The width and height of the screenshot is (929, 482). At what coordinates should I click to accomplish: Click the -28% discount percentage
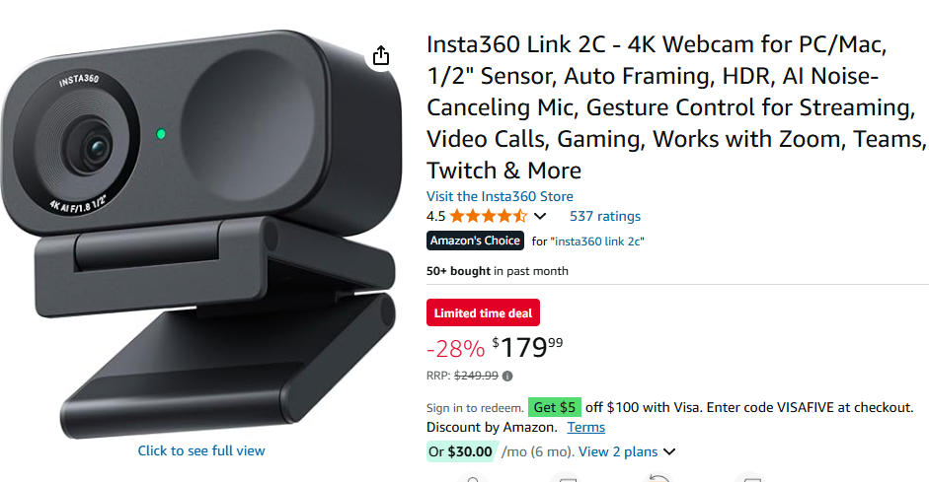(x=455, y=348)
